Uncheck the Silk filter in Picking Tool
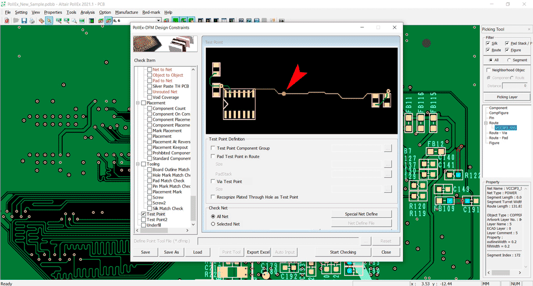 [x=488, y=43]
